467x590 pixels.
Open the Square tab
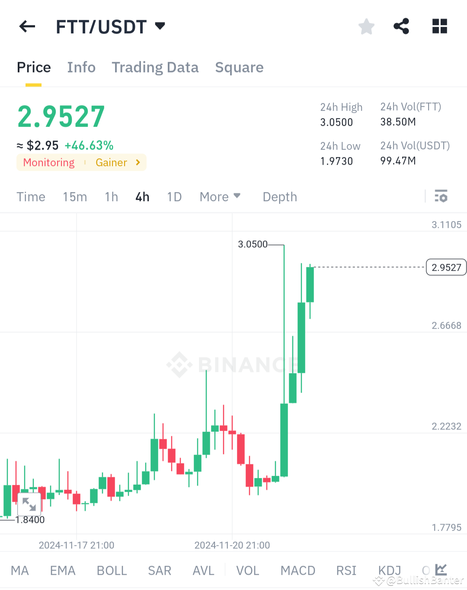pyautogui.click(x=239, y=67)
